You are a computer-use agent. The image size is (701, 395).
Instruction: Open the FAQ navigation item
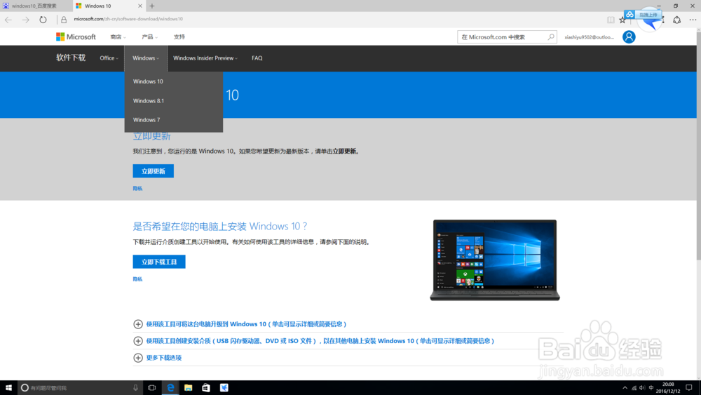(257, 58)
